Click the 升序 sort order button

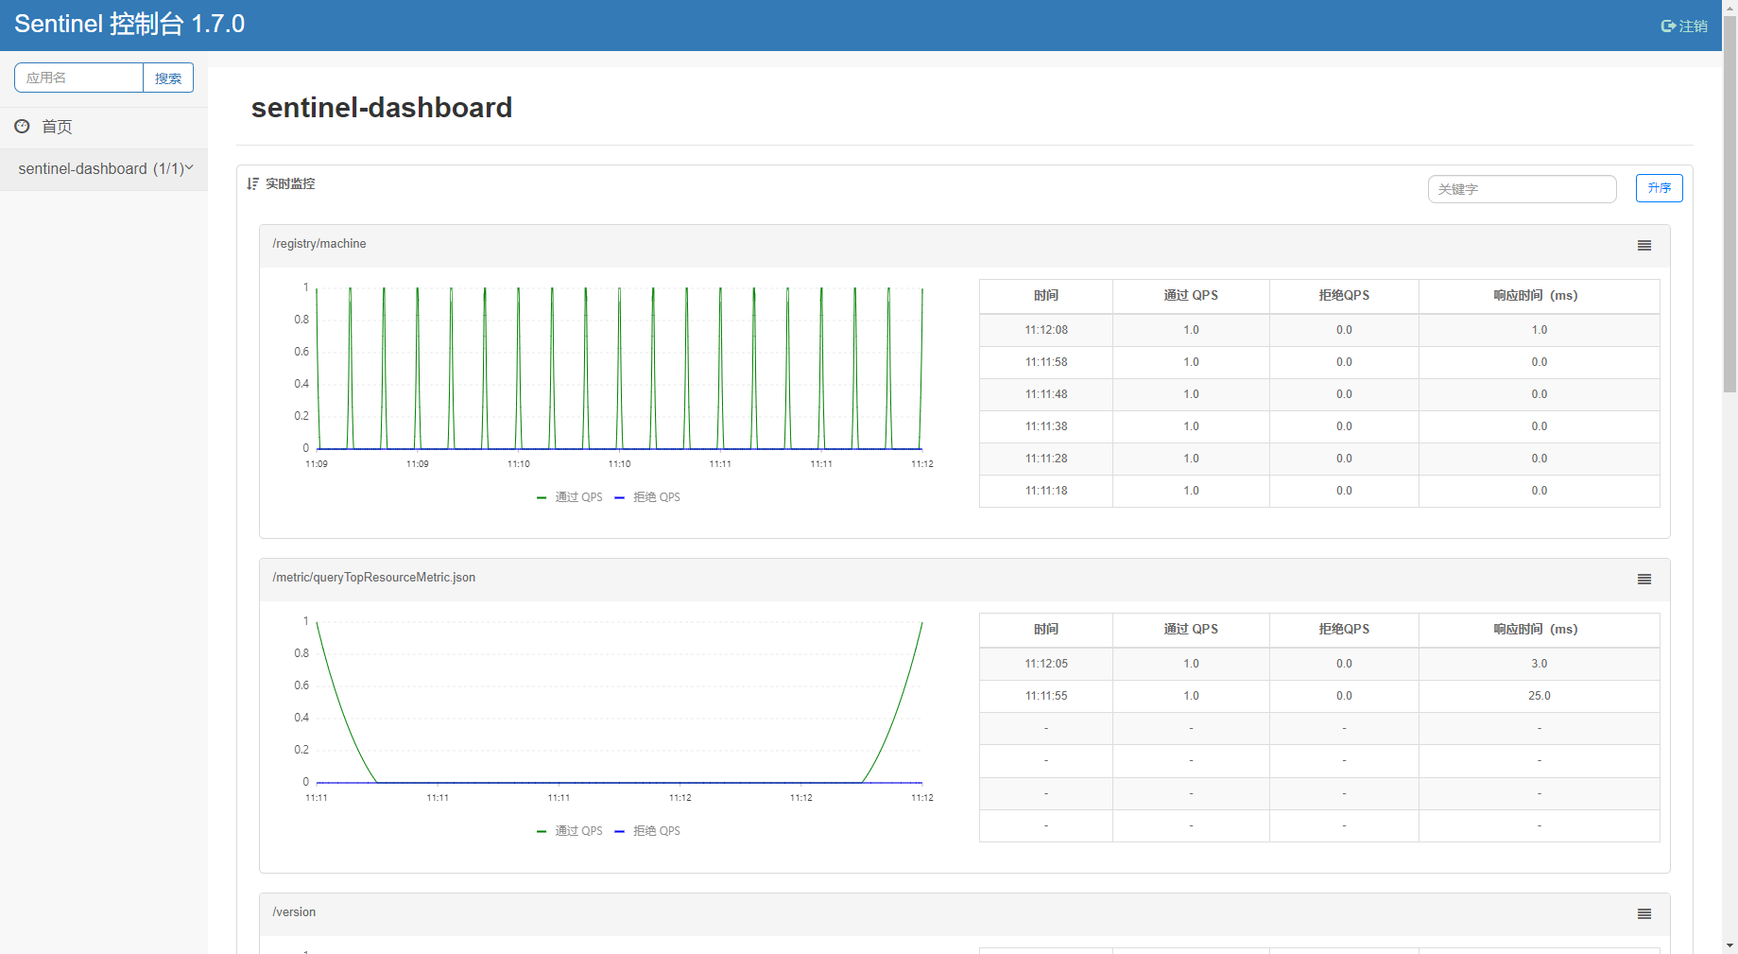(1659, 188)
